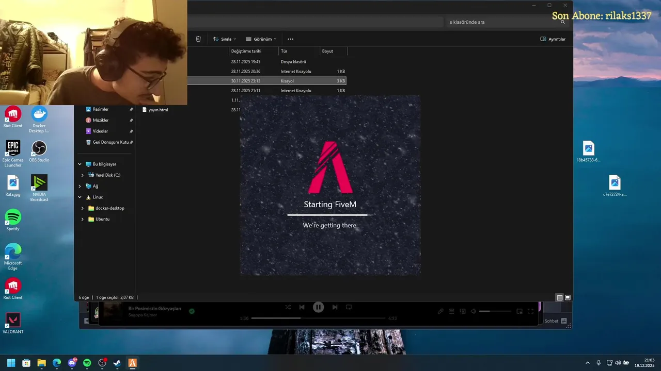Viewport: 661px width, 371px height.
Task: Sort by Değiştirme tarihi column header
Action: pyautogui.click(x=254, y=51)
